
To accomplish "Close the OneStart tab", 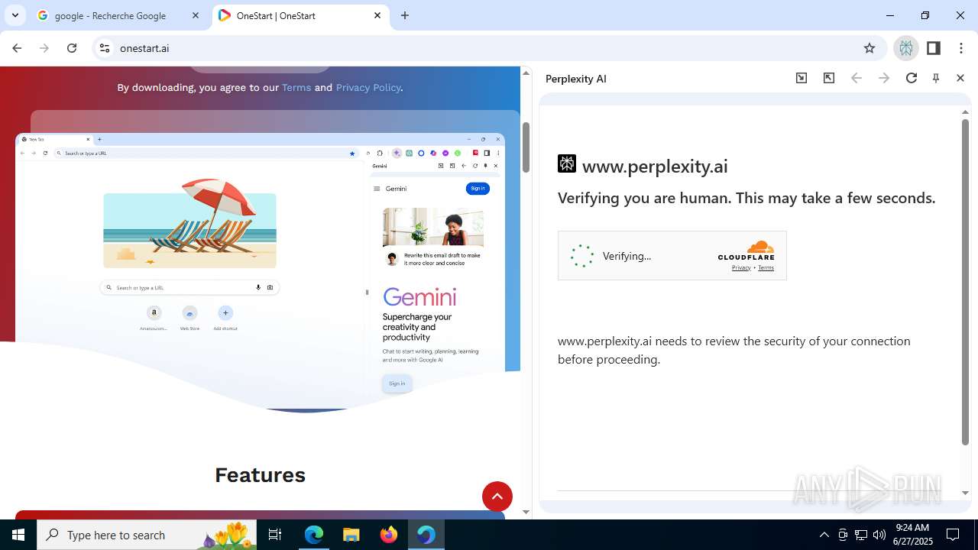I will click(x=377, y=15).
